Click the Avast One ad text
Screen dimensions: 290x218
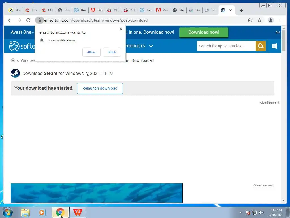coord(22,32)
